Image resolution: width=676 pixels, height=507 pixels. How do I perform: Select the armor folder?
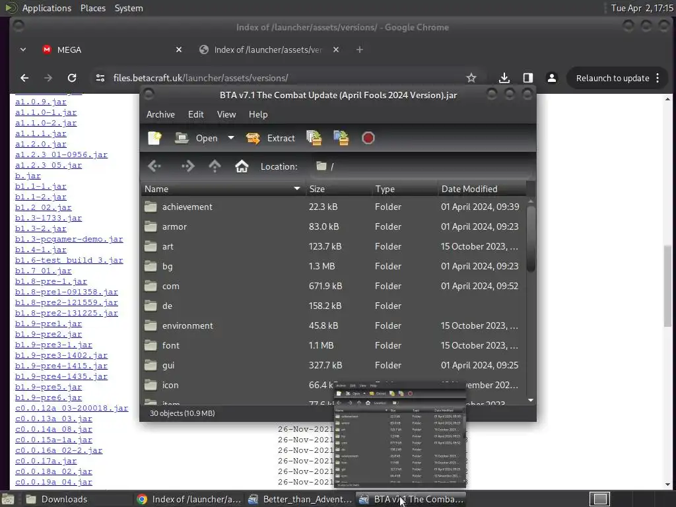coord(333,227)
